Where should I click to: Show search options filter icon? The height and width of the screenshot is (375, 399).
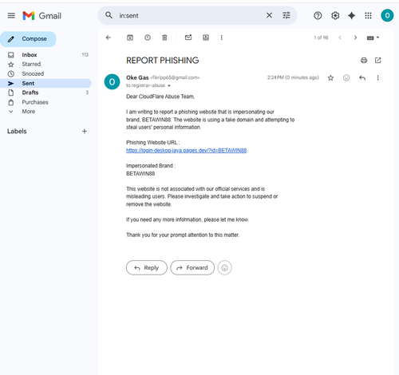coord(286,15)
